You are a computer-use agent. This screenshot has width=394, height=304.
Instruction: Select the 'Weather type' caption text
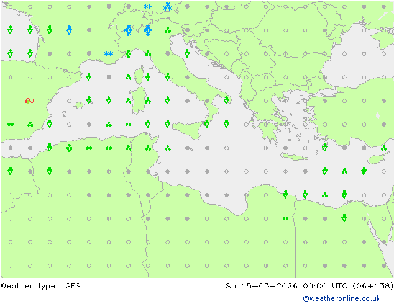pos(27,285)
